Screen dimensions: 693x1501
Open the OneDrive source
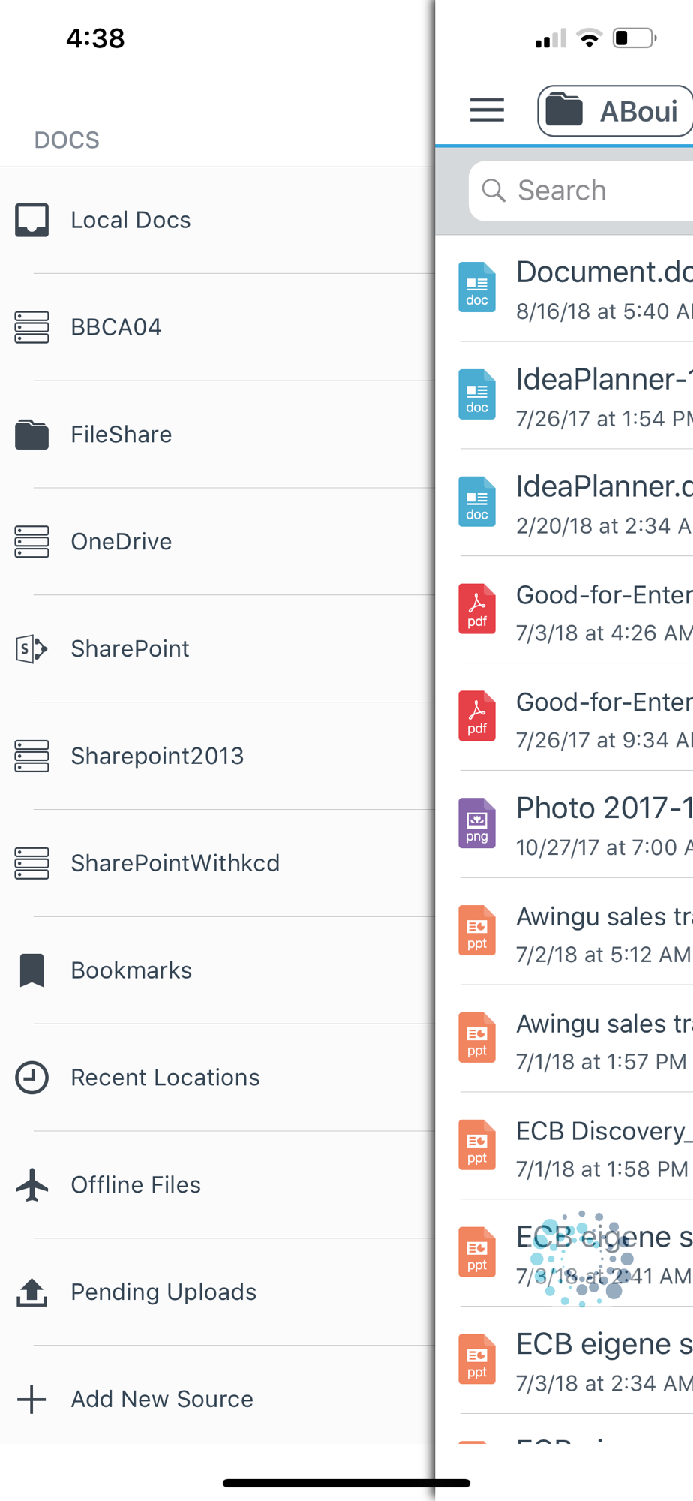point(217,542)
